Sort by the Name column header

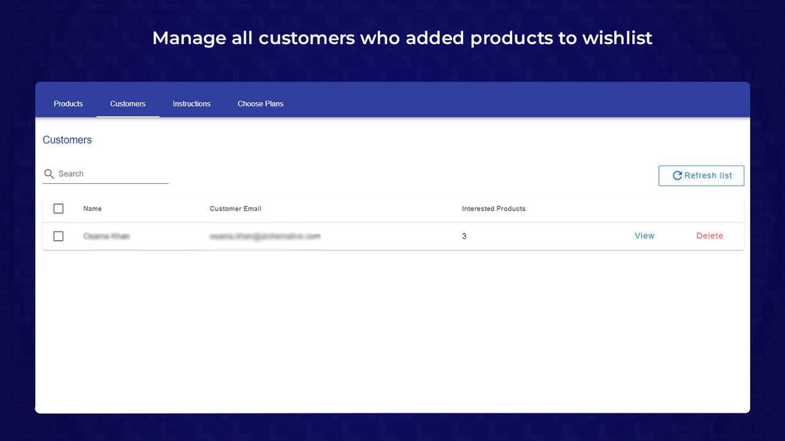[92, 208]
